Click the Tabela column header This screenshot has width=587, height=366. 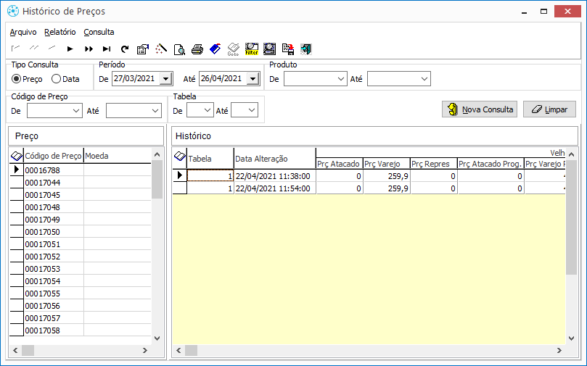(210, 159)
